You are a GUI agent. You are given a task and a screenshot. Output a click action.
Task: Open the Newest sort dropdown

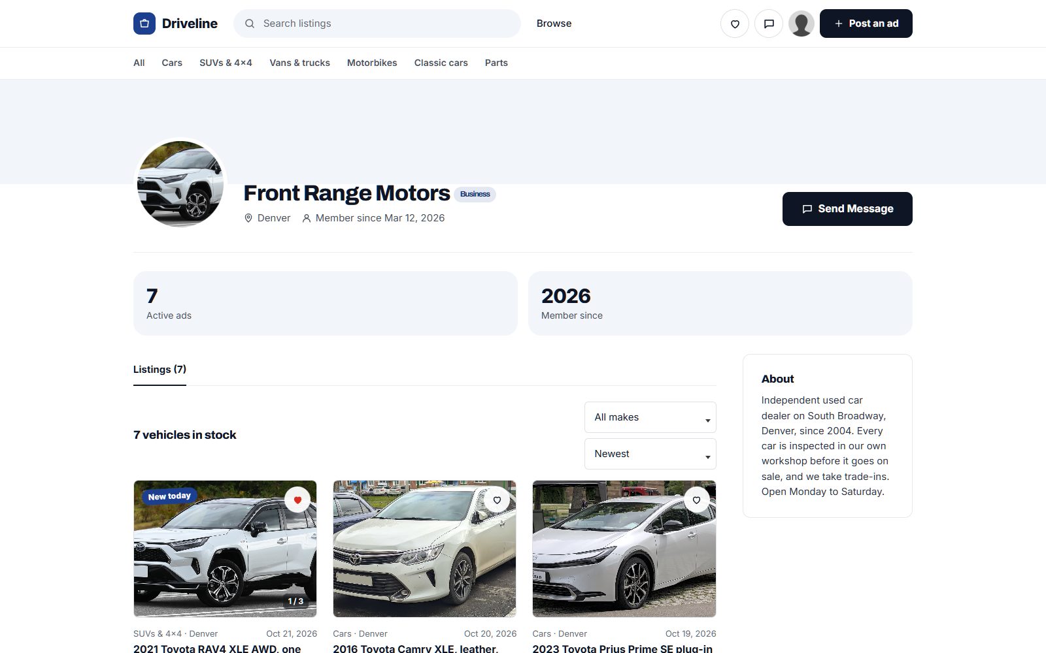point(650,454)
